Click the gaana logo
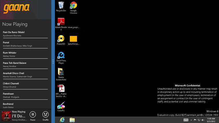219x123 pixels. pos(16,8)
